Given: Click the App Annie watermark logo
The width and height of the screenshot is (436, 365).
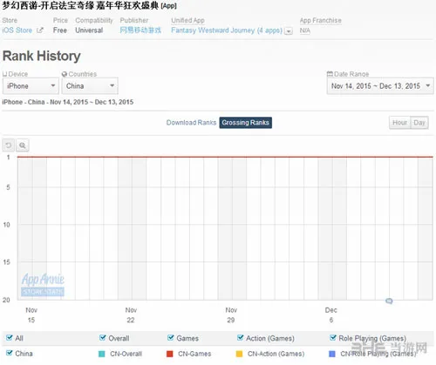Looking at the screenshot, I should pyautogui.click(x=43, y=284).
